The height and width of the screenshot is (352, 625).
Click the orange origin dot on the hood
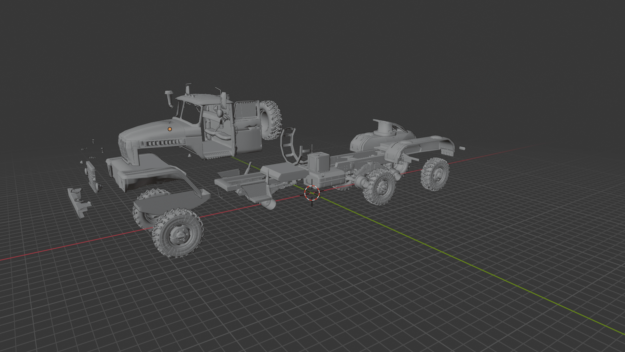click(170, 129)
